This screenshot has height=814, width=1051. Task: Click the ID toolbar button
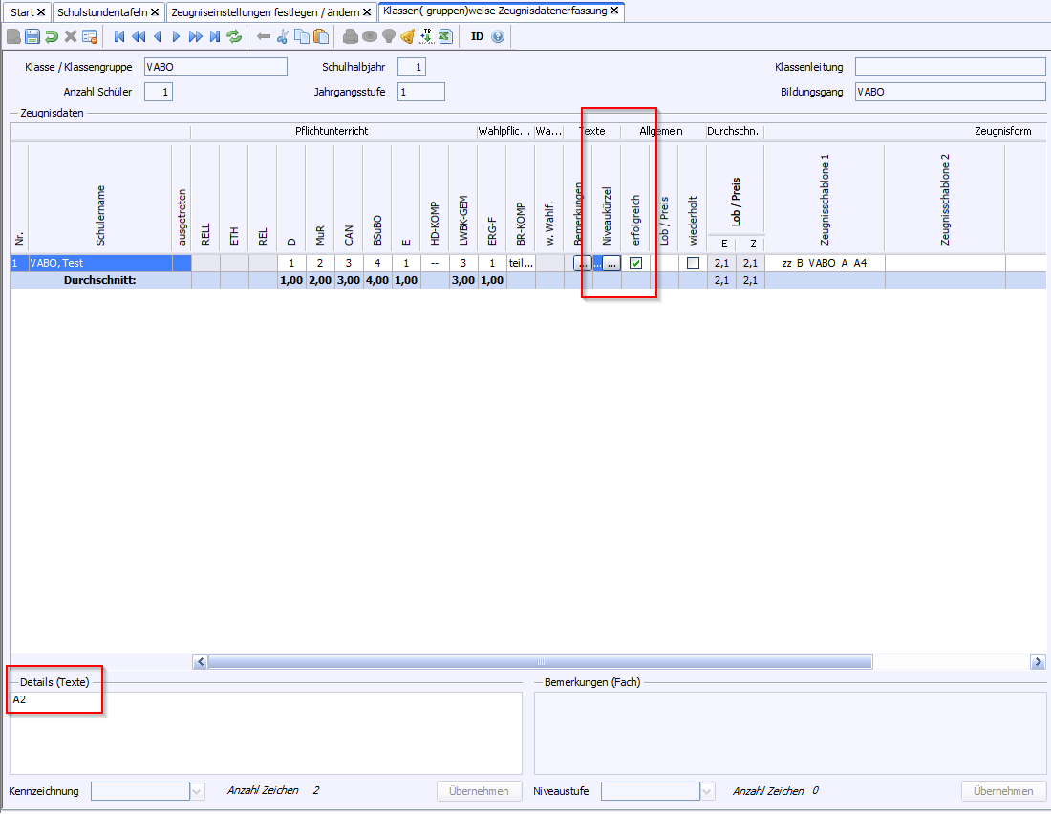pyautogui.click(x=477, y=36)
